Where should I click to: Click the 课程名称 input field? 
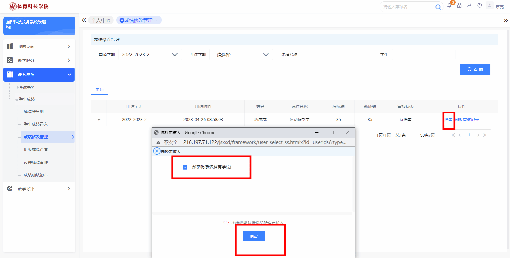(x=332, y=54)
